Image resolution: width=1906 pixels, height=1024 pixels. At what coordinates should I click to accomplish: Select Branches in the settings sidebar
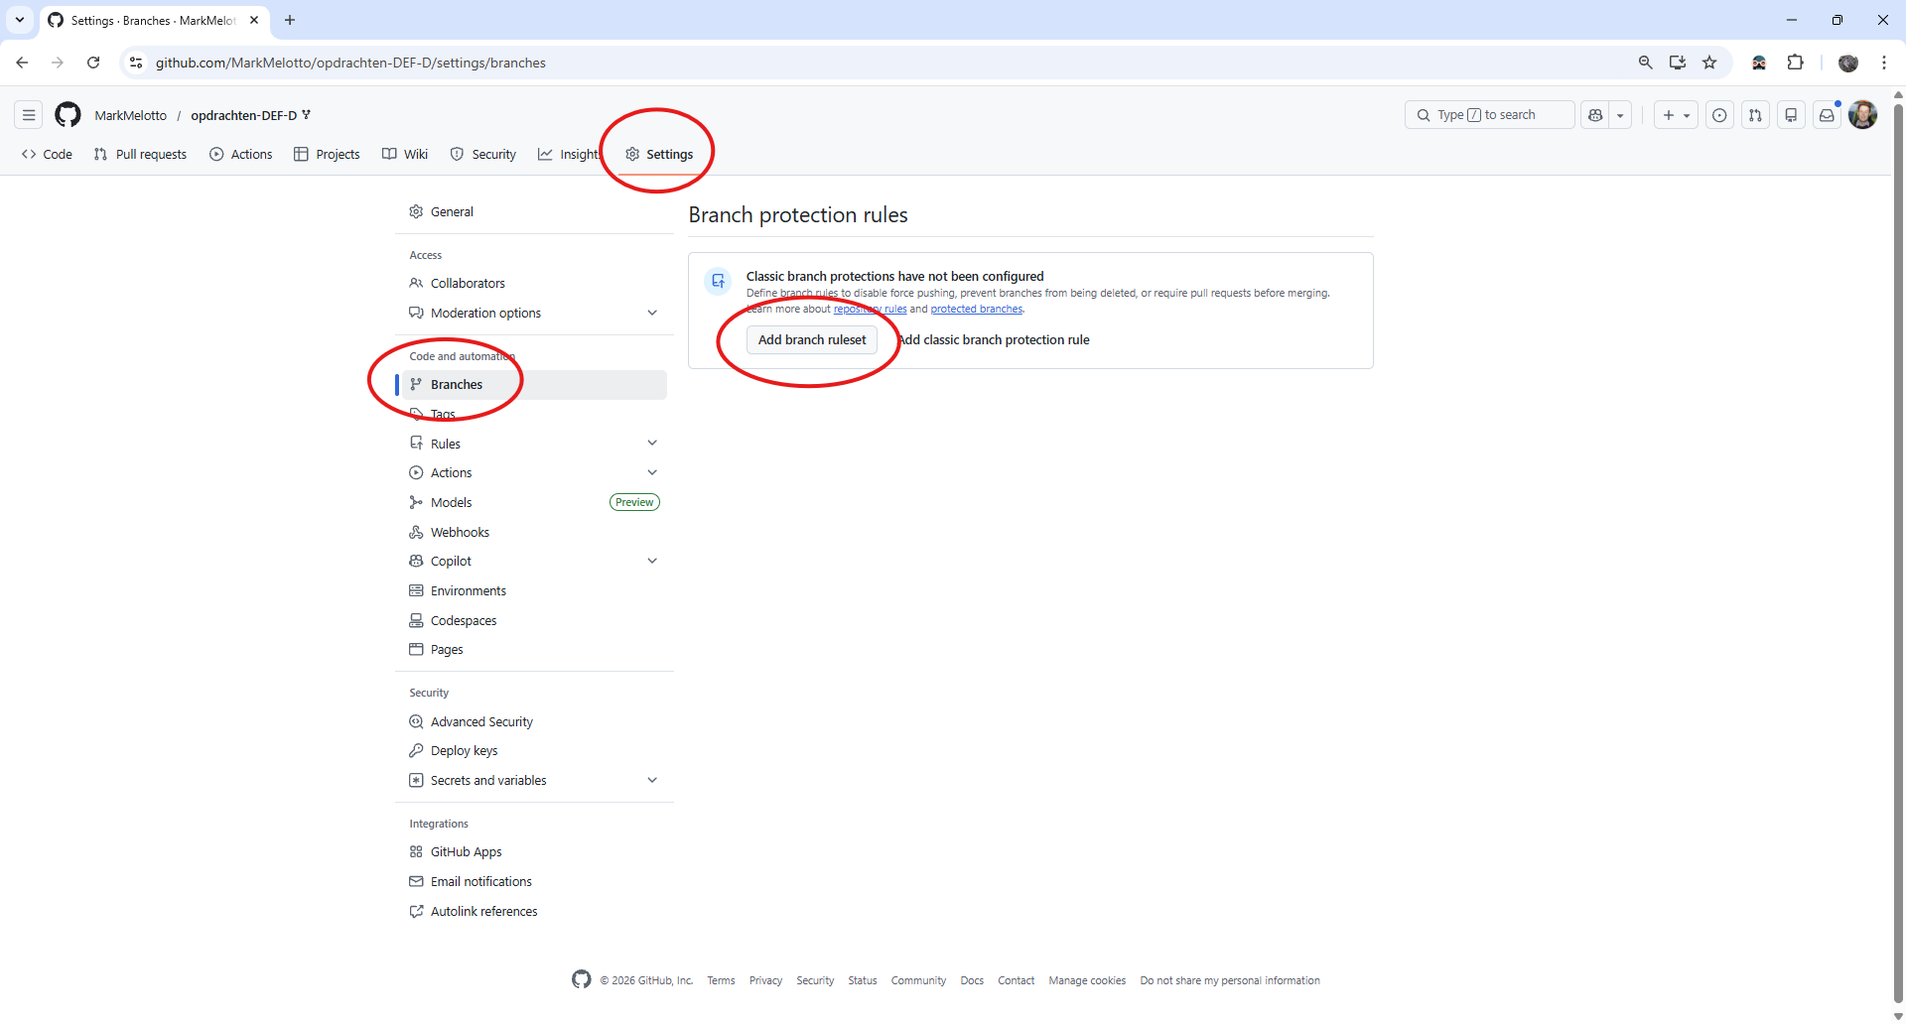coord(534,384)
